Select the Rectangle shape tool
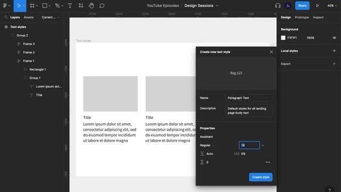341x192 pixels. point(45,6)
